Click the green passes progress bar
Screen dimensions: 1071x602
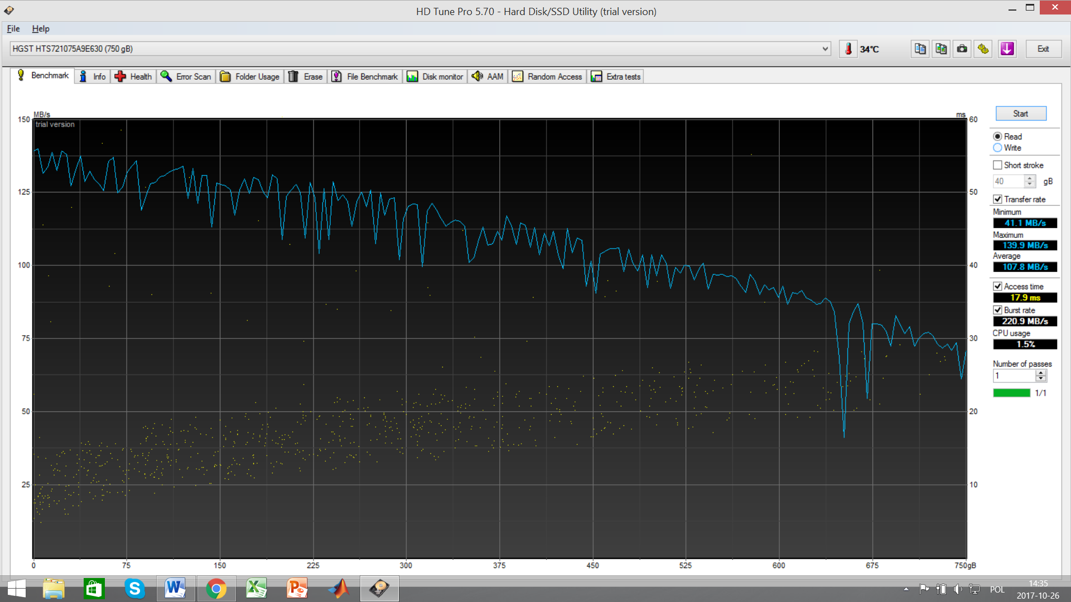[x=1011, y=393]
